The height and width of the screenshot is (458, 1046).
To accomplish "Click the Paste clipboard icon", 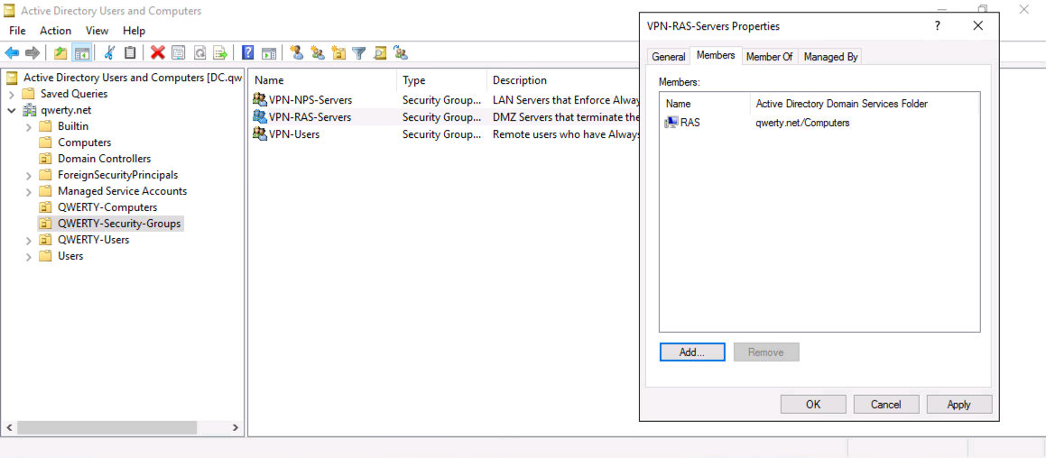I will 131,52.
